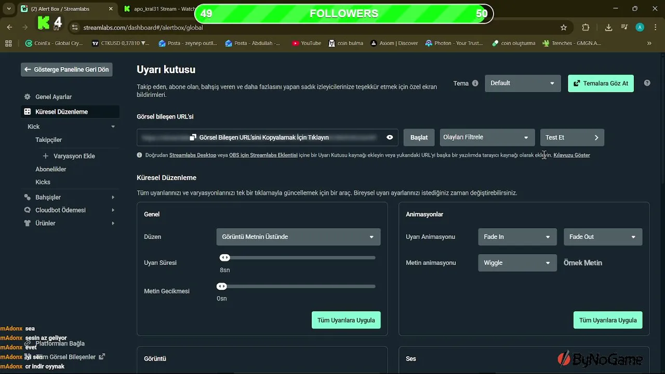Click the Örnek Metin preview text
The width and height of the screenshot is (665, 374).
pyautogui.click(x=583, y=263)
